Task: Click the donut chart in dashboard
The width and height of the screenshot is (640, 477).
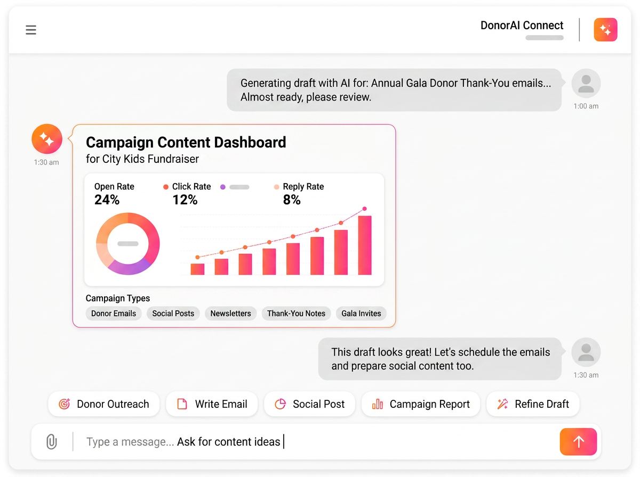Action: click(128, 243)
